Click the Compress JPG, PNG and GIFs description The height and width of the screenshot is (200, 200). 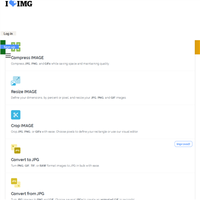pyautogui.click(x=60, y=64)
